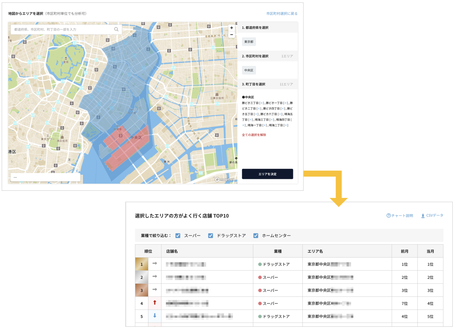Screen dimensions: 455x329
Task: Click the question mark チャート説明 icon
Action: (x=388, y=216)
